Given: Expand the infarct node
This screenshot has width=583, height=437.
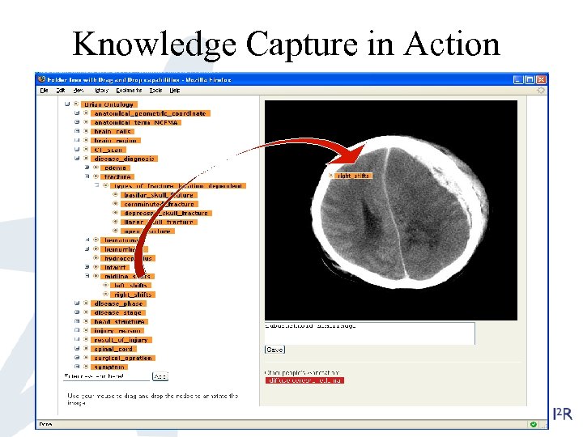Looking at the screenshot, I should pyautogui.click(x=87, y=267).
